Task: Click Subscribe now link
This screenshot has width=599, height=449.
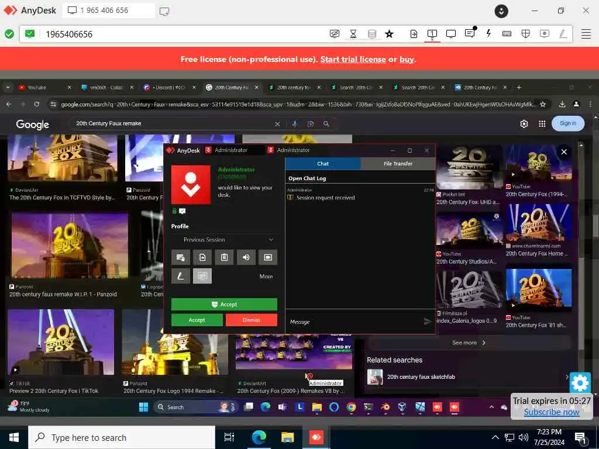Action: point(552,412)
